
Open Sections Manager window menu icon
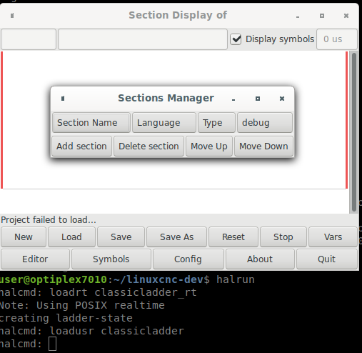(x=63, y=99)
